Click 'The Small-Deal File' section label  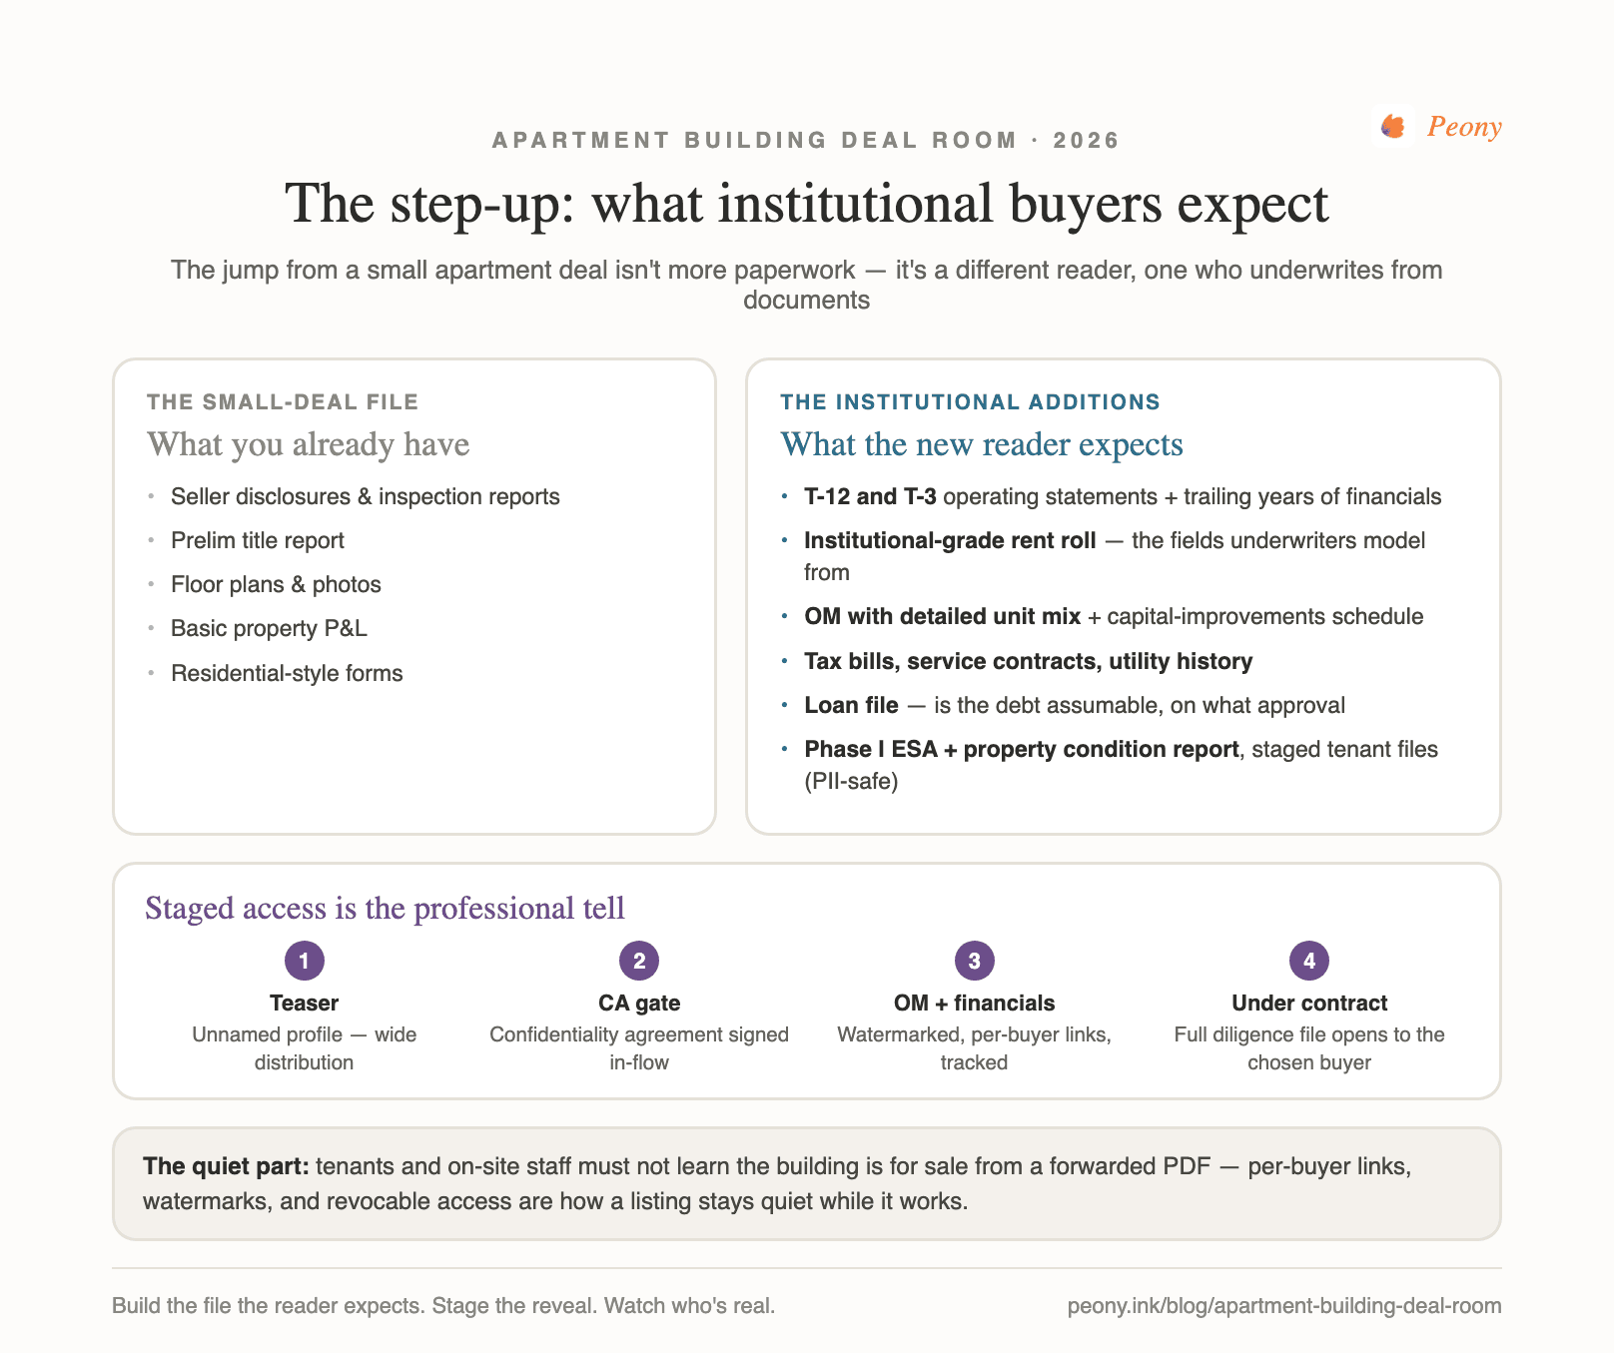pyautogui.click(x=283, y=401)
